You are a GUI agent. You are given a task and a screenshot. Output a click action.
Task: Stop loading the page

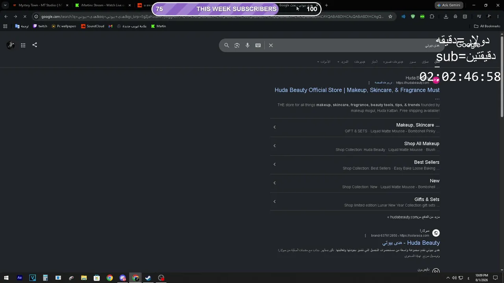pyautogui.click(x=24, y=17)
